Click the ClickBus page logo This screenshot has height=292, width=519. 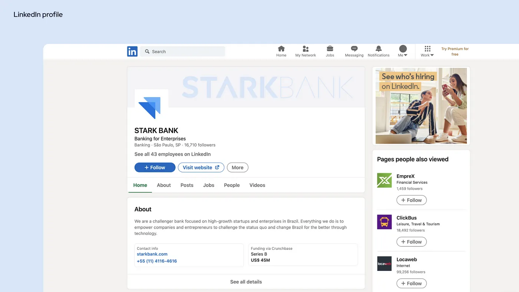tap(384, 222)
